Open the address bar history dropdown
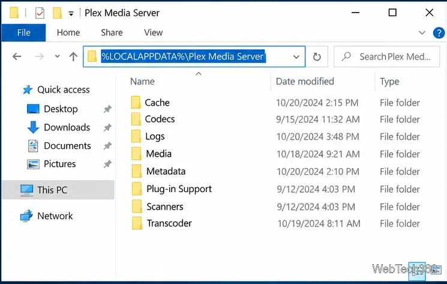This screenshot has width=447, height=284. (x=296, y=57)
